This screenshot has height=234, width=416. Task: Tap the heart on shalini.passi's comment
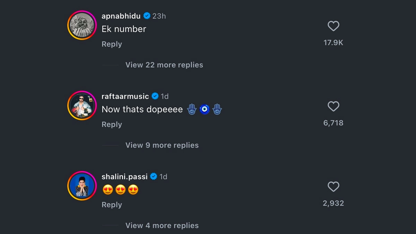click(x=333, y=187)
